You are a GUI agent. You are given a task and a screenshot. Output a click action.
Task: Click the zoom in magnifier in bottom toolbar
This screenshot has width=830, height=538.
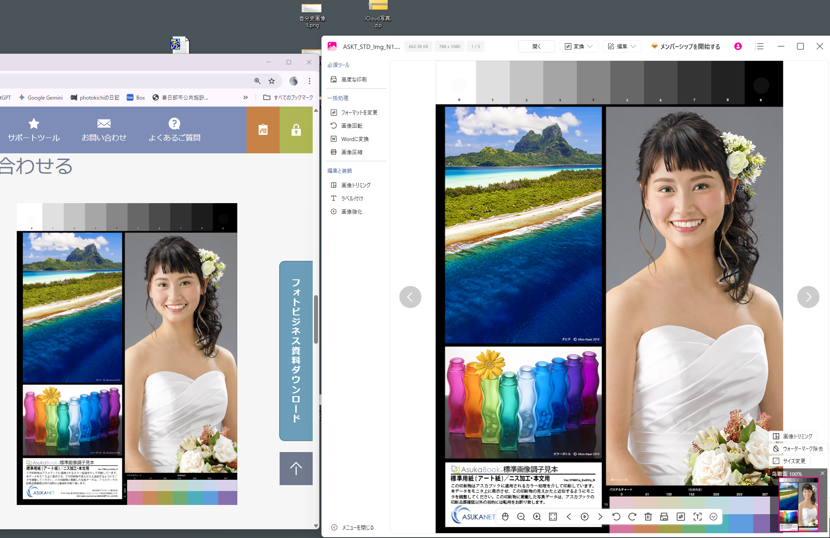[x=537, y=517]
